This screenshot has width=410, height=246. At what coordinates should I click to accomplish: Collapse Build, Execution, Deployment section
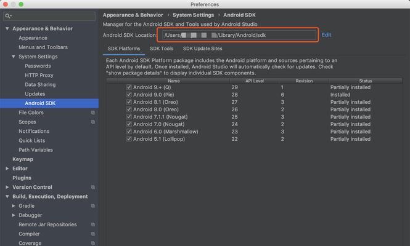click(7, 196)
